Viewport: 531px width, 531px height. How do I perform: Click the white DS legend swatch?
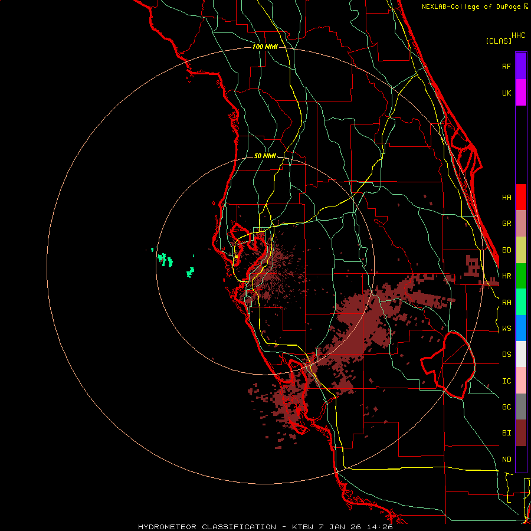[521, 354]
